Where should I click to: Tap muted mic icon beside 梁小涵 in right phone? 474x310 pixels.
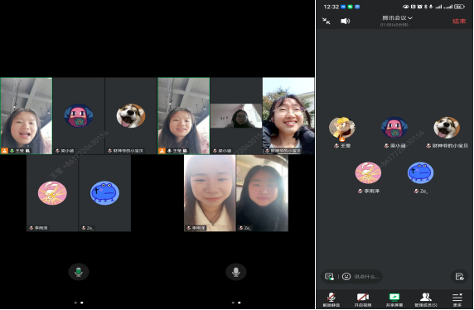(x=386, y=146)
